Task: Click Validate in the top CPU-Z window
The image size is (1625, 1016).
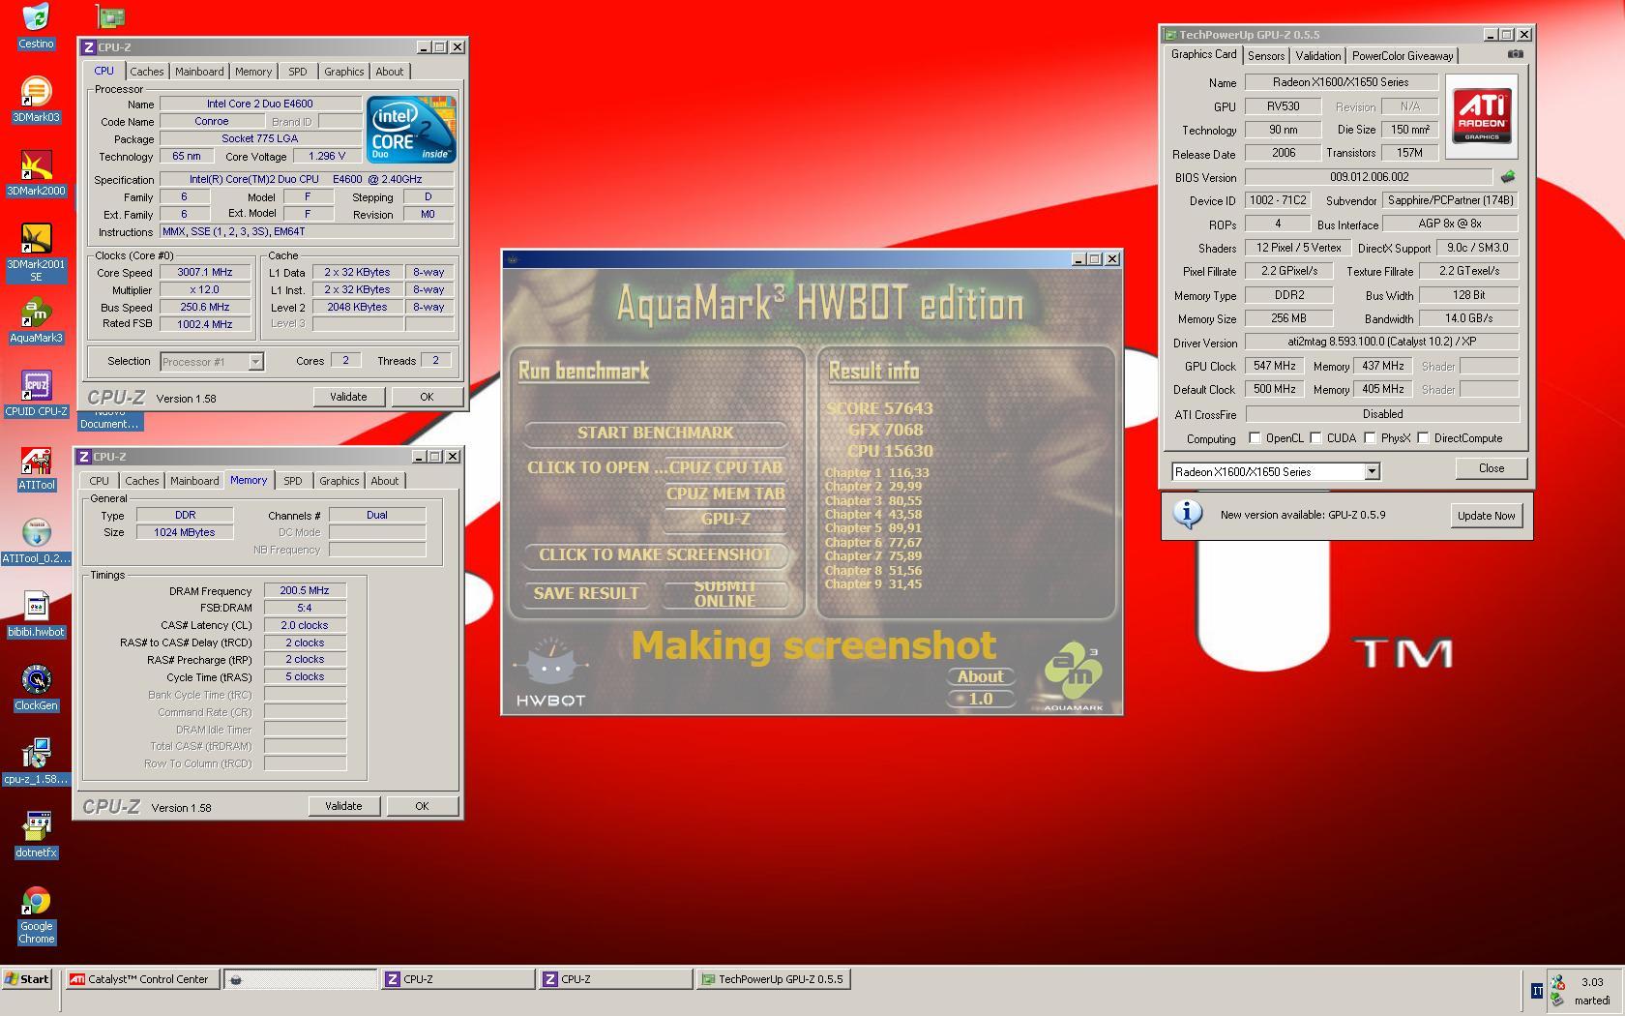Action: pos(348,397)
